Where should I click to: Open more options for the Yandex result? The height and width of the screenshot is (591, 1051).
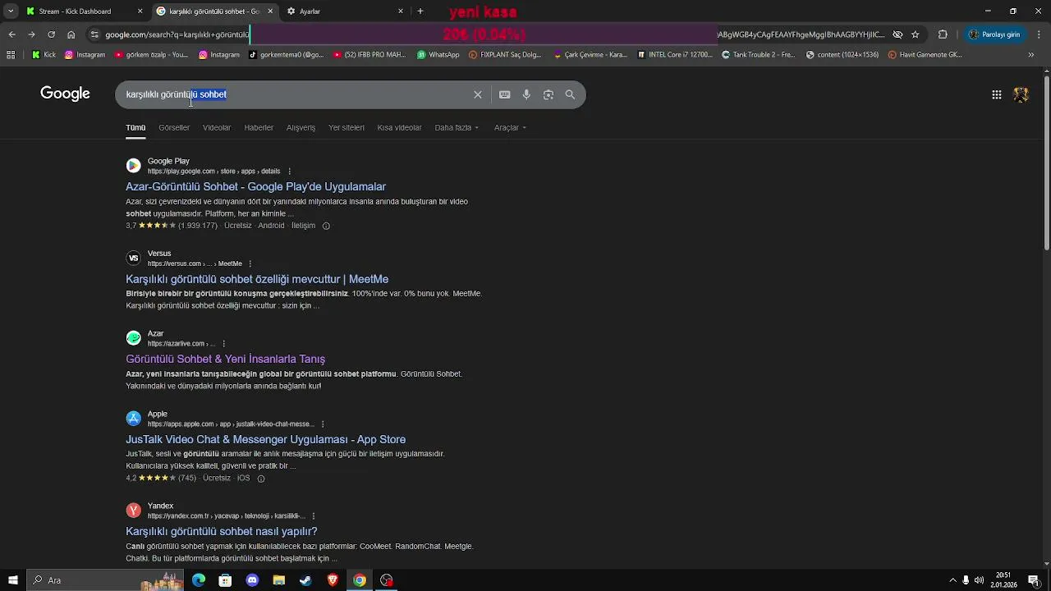[x=314, y=516]
